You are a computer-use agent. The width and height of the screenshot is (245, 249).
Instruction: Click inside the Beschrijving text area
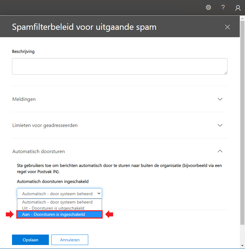(x=120, y=66)
